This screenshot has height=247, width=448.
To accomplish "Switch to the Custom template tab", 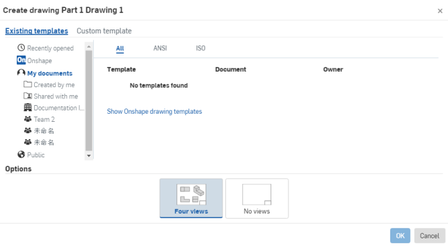I will click(x=104, y=31).
